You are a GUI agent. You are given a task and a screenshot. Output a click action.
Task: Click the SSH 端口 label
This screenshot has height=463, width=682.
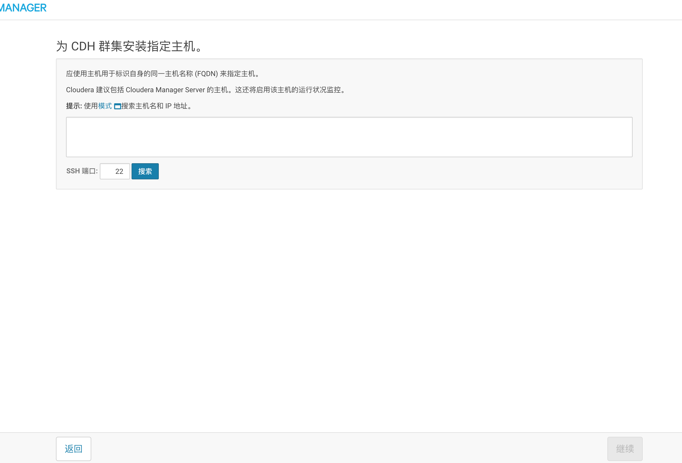82,171
